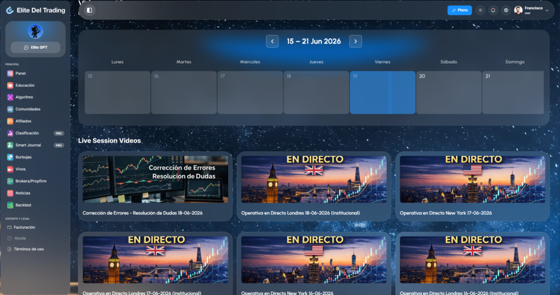
Task: Click Francisco's profile avatar
Action: tap(518, 10)
